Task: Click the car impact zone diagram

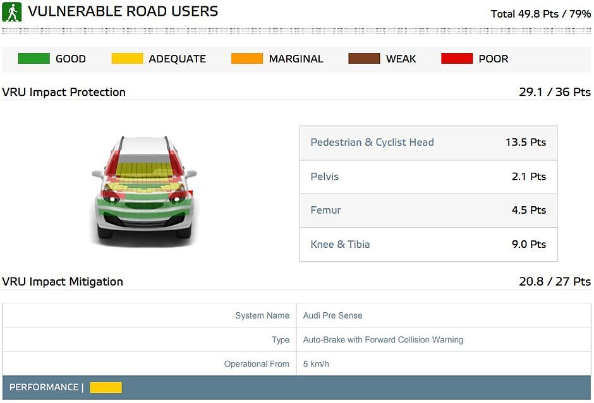Action: pyautogui.click(x=144, y=188)
